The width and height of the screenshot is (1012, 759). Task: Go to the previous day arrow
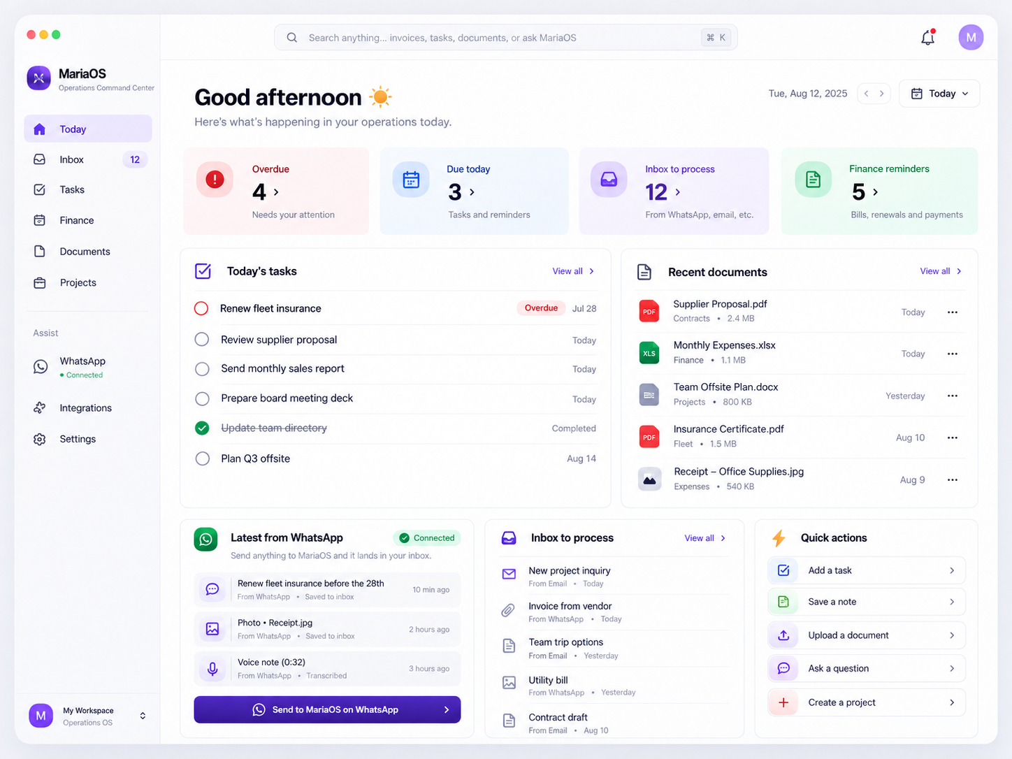[x=867, y=94]
